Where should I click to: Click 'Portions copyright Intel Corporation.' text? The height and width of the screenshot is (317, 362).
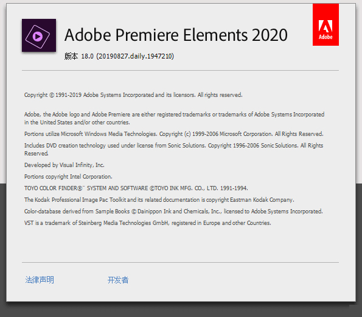[x=68, y=177]
